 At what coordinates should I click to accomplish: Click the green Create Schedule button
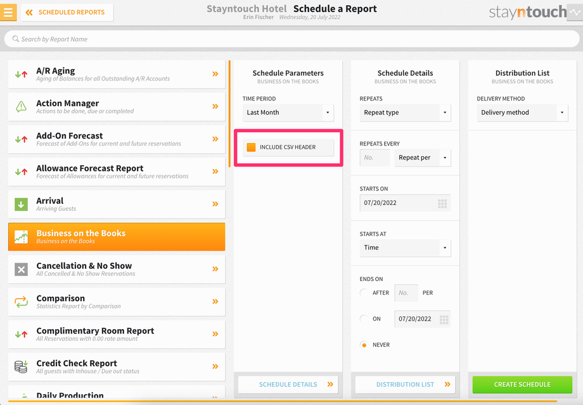[522, 385]
